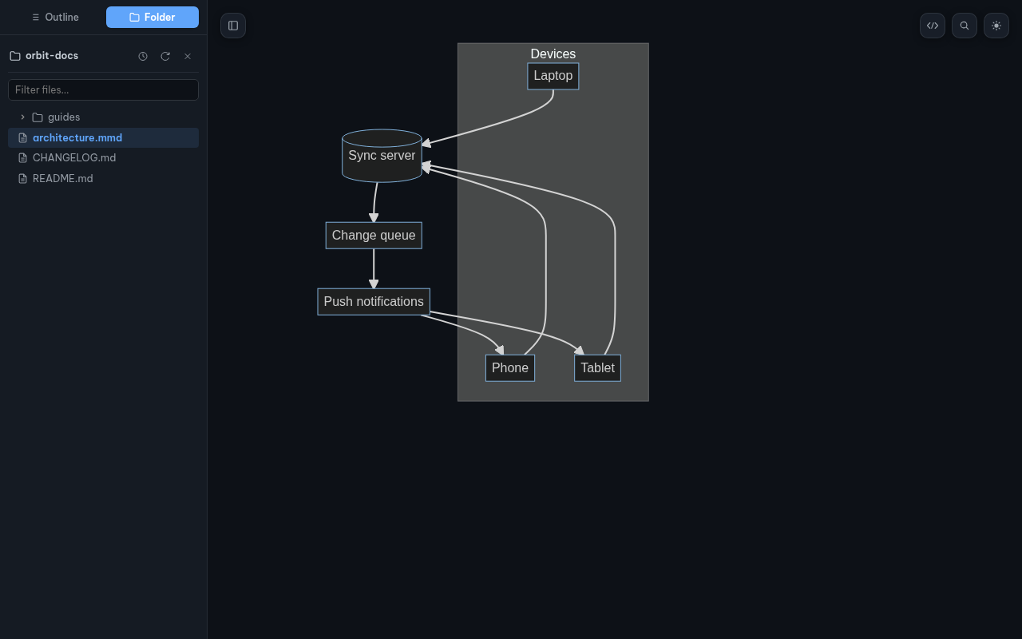
Task: Switch to the Outline tab
Action: 54,17
